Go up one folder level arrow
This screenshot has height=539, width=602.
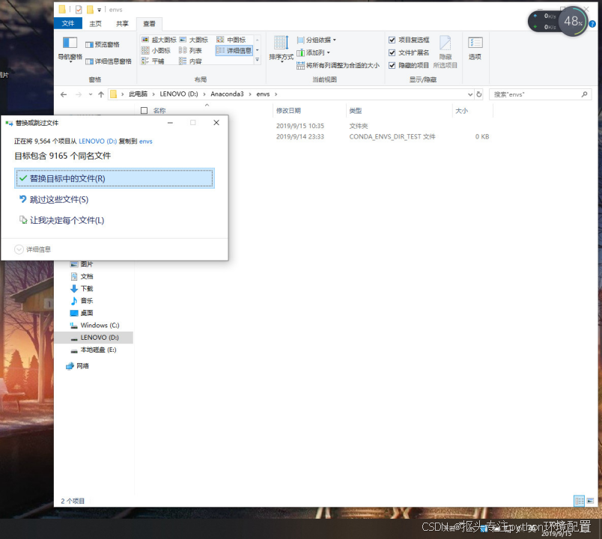101,94
